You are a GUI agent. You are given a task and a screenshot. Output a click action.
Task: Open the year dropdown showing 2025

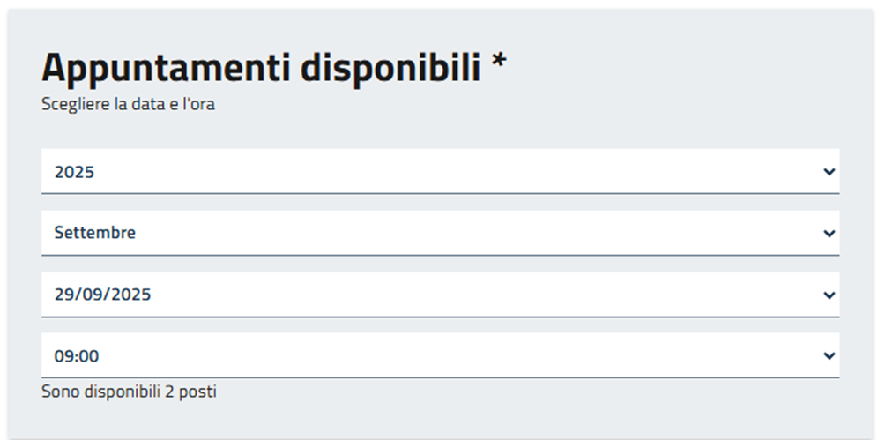(439, 172)
